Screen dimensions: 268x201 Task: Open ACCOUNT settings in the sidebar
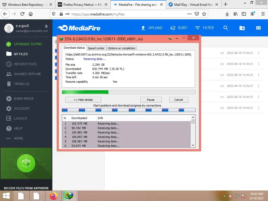coord(18,109)
